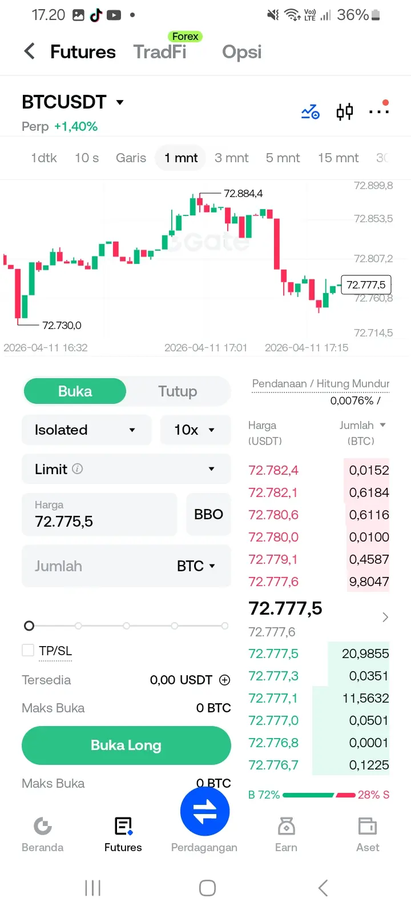Tap the blue Perdagangan swap icon

click(x=205, y=811)
